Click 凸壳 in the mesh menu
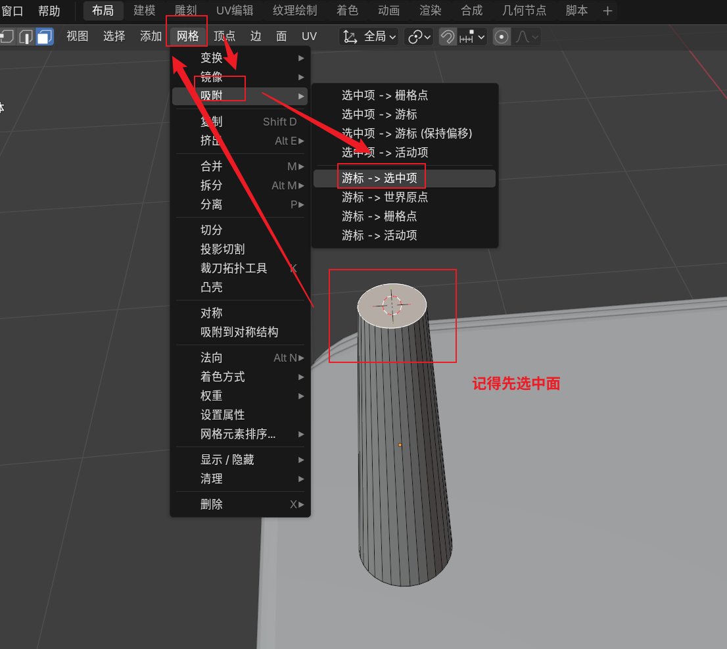 212,287
